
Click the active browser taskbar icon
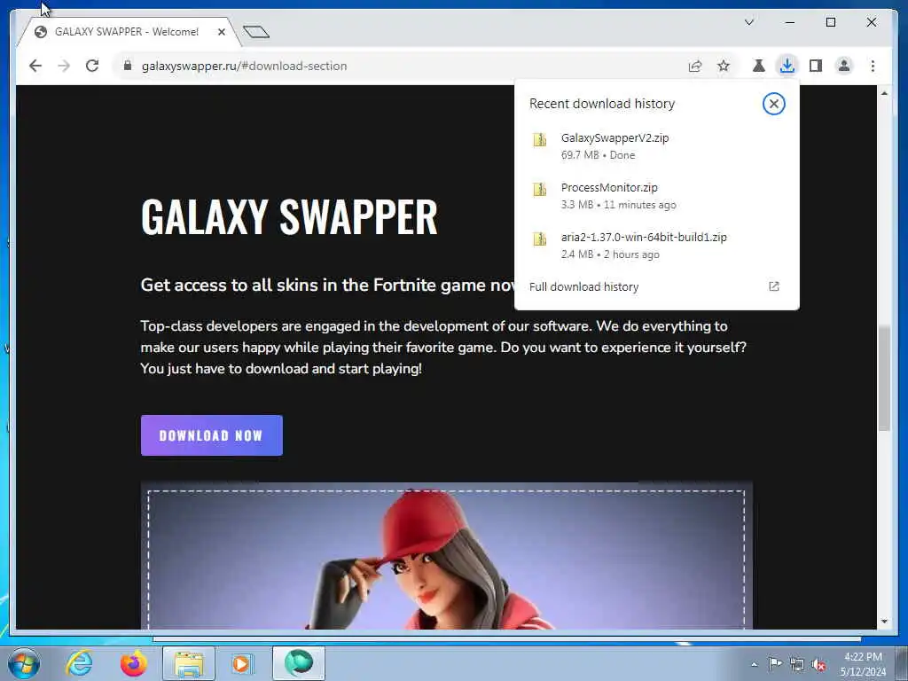click(298, 663)
